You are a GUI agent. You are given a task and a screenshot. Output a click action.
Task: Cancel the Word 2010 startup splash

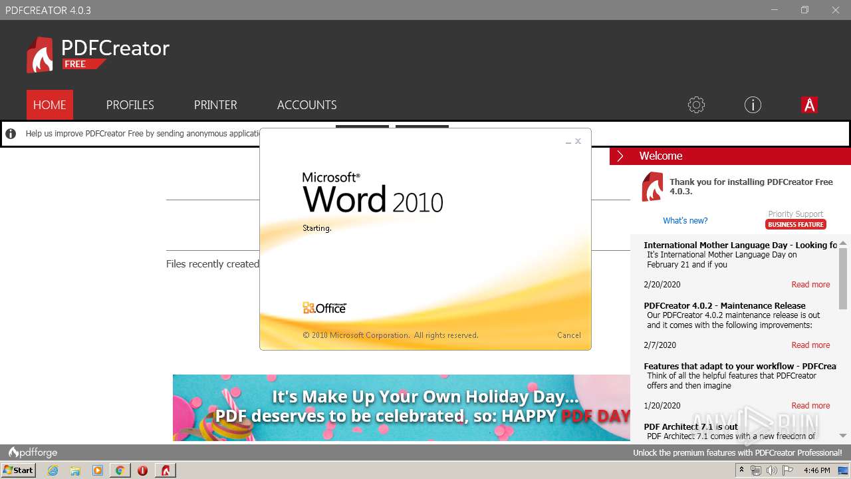pos(569,335)
